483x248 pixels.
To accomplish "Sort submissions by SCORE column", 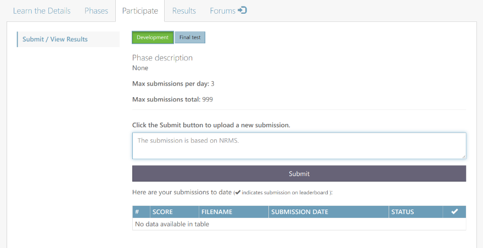I will 174,212.
